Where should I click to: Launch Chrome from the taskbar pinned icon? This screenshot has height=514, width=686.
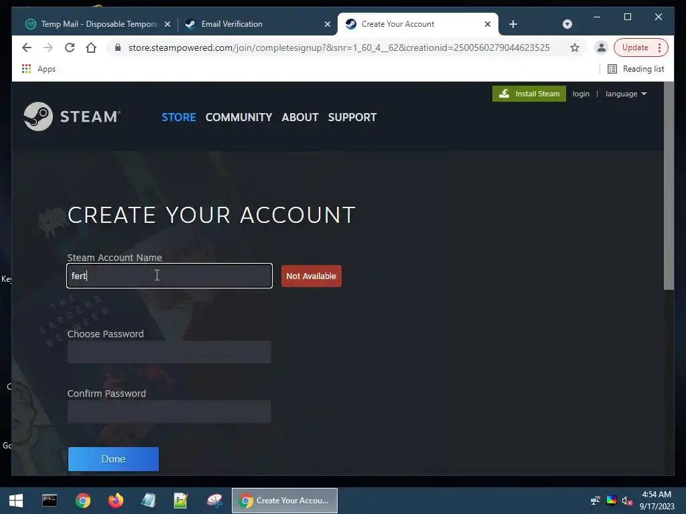82,501
